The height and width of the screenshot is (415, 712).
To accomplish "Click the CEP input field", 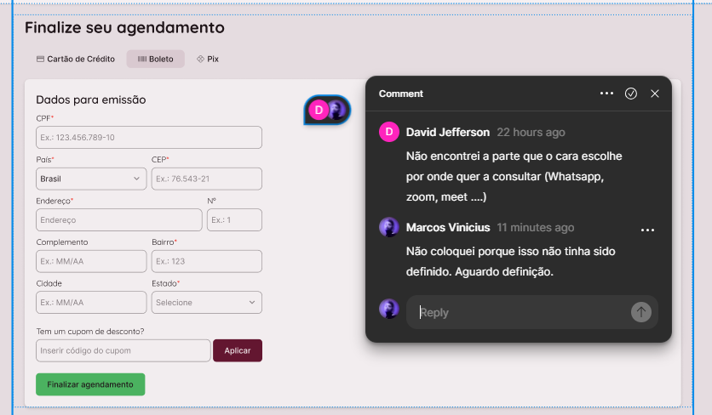I will tap(206, 179).
